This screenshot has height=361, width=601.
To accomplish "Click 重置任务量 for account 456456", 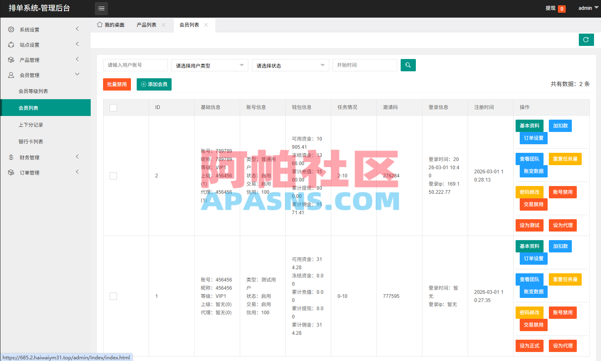I will (565, 279).
